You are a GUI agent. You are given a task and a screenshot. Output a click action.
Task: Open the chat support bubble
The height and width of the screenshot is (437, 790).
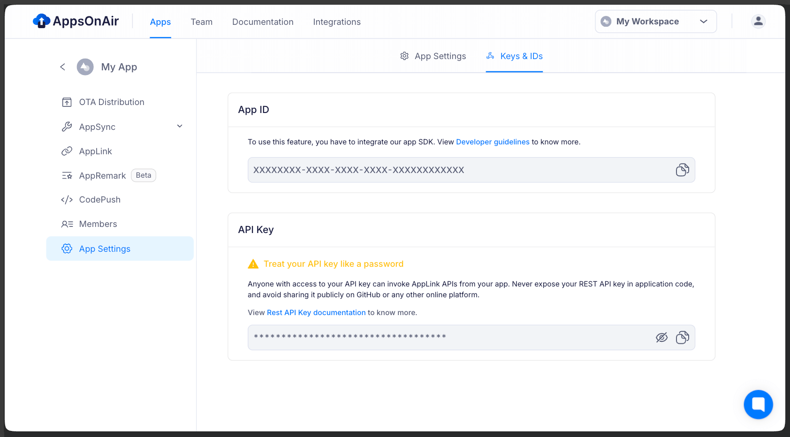coord(758,404)
